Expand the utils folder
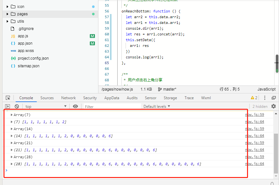Screen dimensions: 279x185 click(7, 21)
